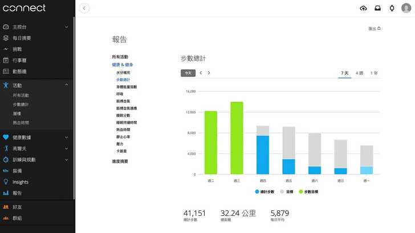Click the 匯出 export link
Screen dimensions: 415x233
click(375, 28)
